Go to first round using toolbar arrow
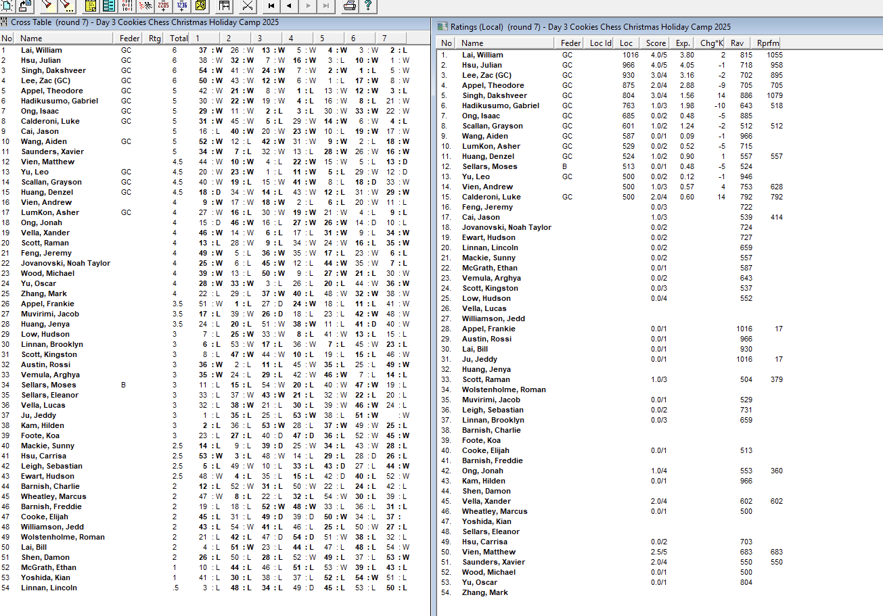 (271, 6)
